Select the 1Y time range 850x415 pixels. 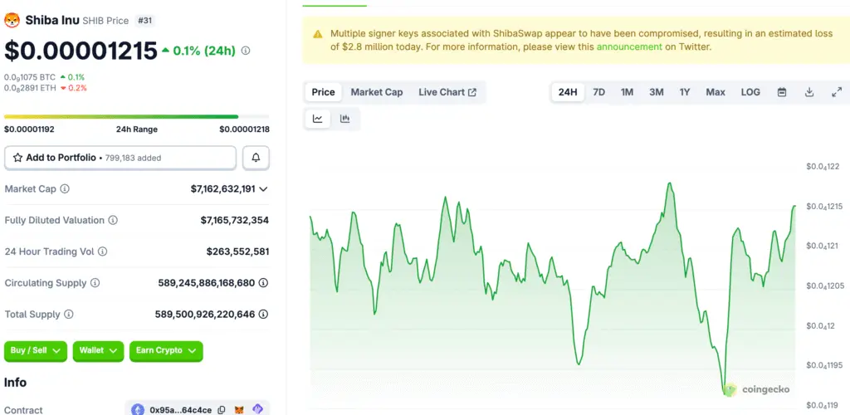(685, 92)
